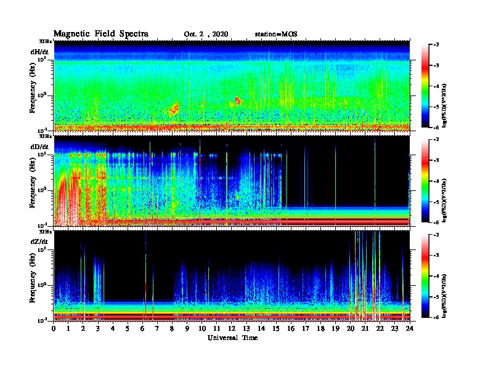Image resolution: width=488 pixels, height=377 pixels.
Task: Click the hour 20 tick label
Action: 351,328
